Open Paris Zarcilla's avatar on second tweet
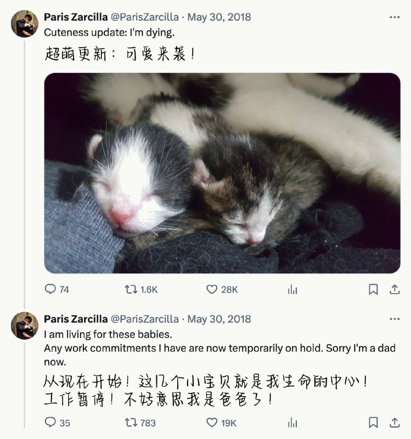 [25, 325]
